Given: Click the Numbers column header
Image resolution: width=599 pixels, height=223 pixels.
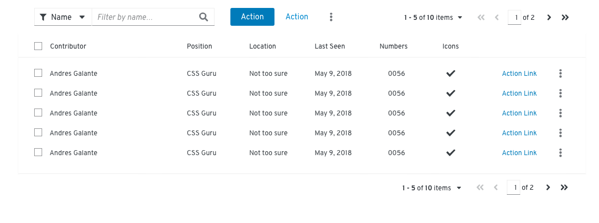Looking at the screenshot, I should [x=393, y=46].
